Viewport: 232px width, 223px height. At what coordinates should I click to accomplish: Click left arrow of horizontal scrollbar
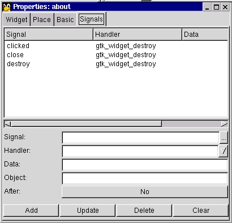[x=7, y=124]
